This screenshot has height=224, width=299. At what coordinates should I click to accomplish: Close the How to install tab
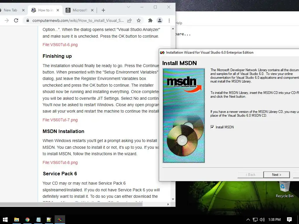click(58, 10)
